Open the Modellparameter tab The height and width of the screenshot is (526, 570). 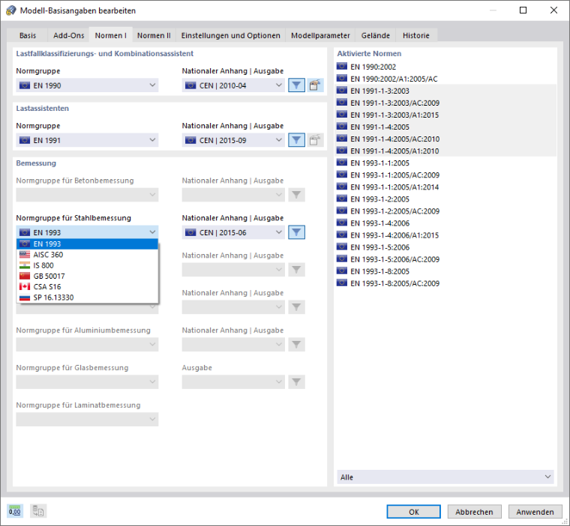coord(320,35)
